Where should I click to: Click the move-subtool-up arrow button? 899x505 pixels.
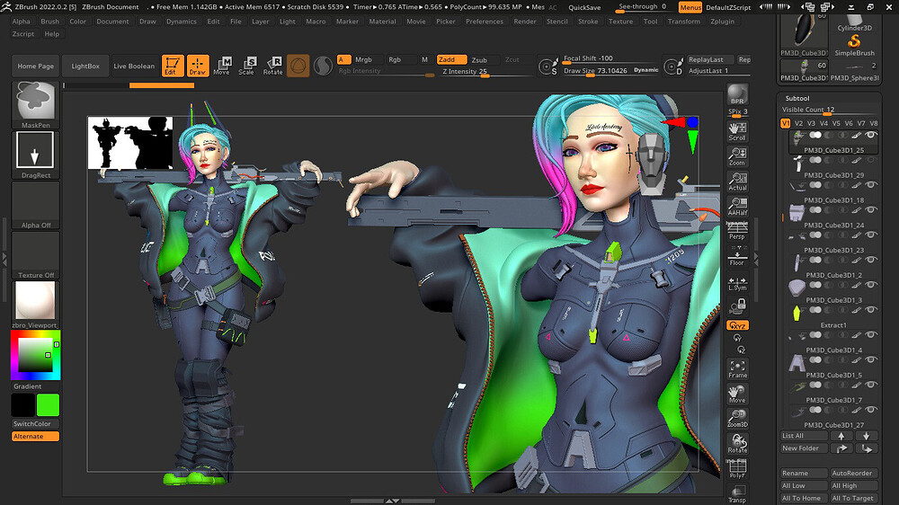[841, 436]
